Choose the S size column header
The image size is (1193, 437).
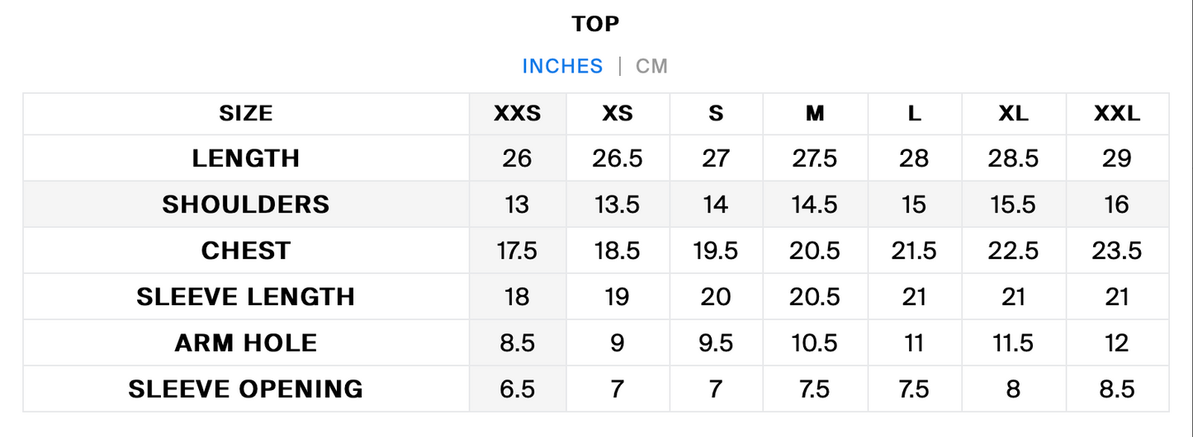point(716,114)
